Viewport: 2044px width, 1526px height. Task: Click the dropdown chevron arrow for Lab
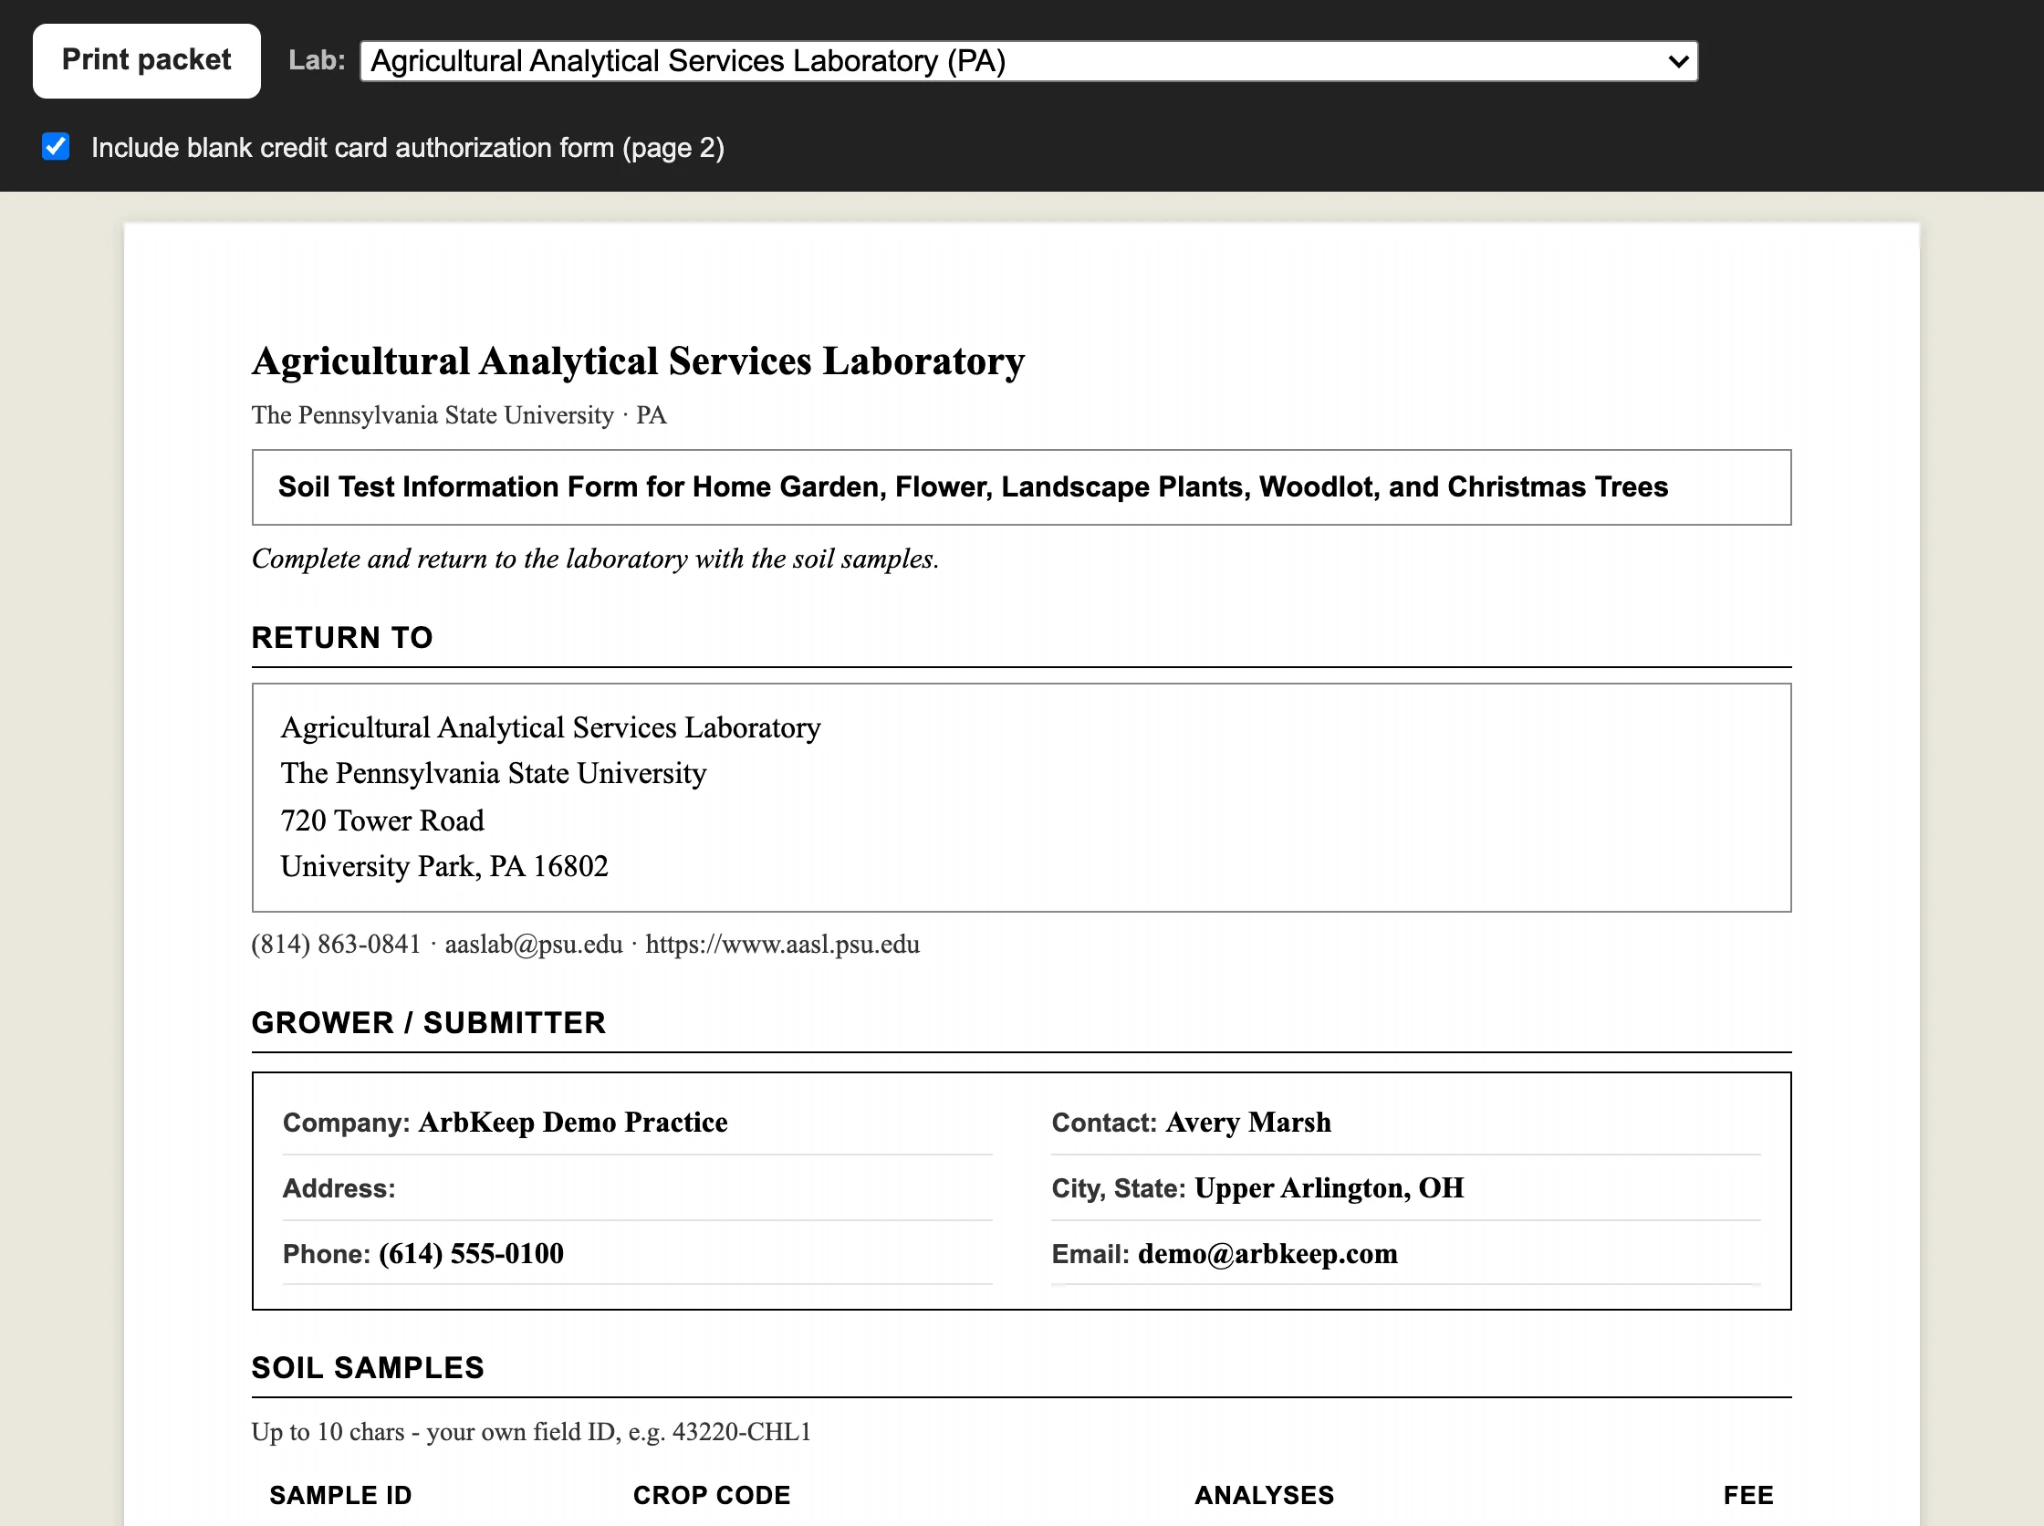point(1678,62)
